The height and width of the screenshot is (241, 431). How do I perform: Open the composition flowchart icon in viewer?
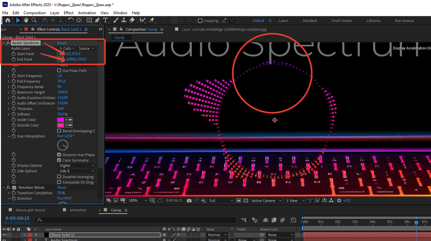(x=332, y=200)
